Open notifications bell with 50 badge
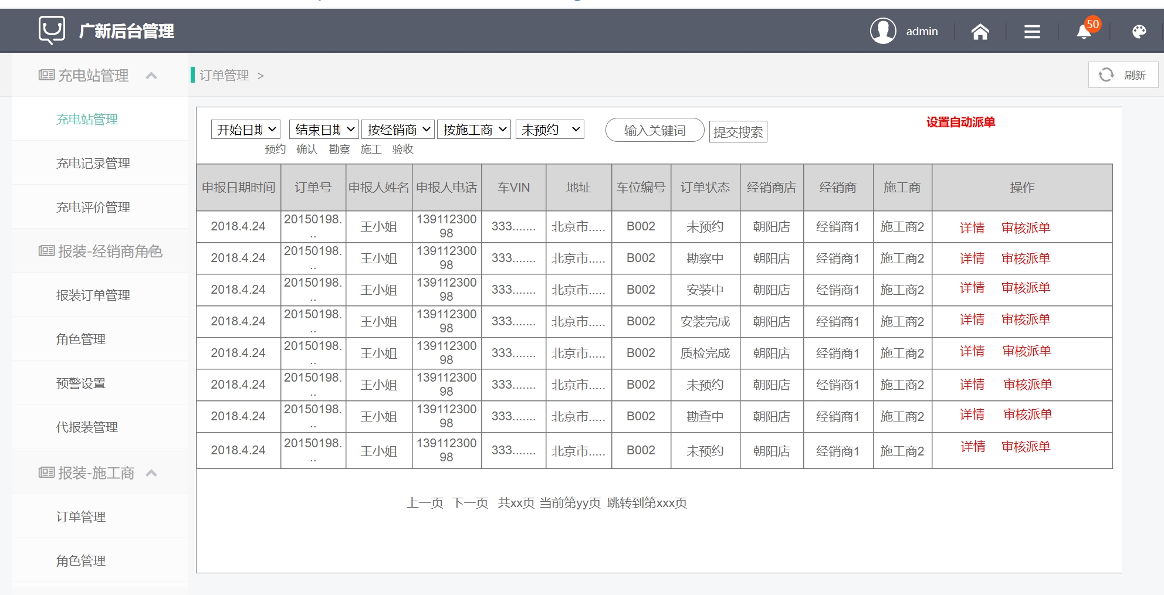The height and width of the screenshot is (595, 1164). click(1084, 32)
